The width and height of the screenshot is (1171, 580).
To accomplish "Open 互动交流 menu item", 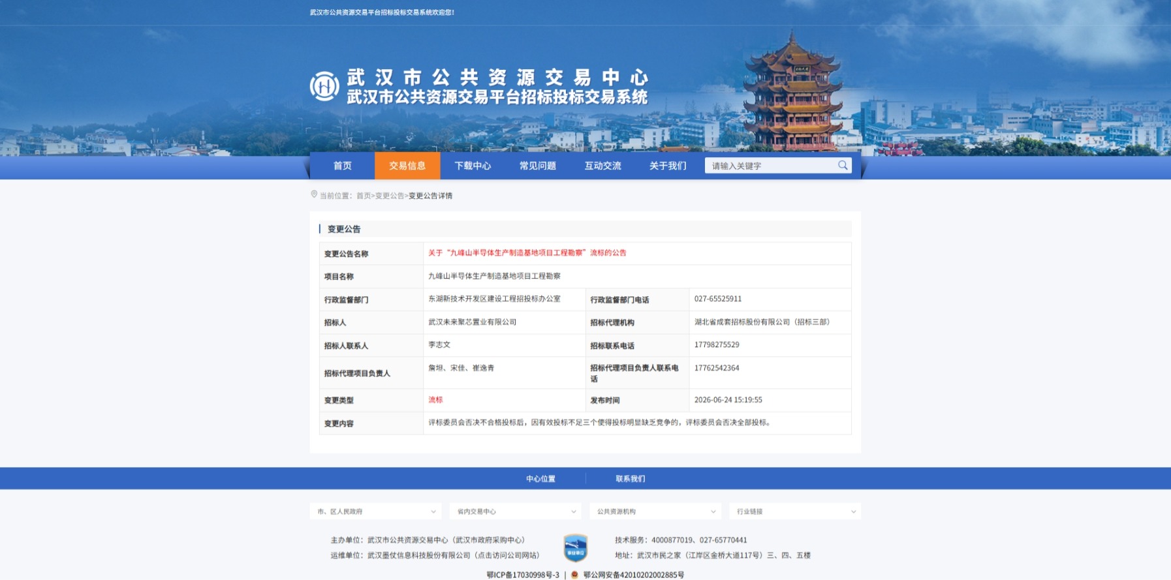I will click(603, 166).
